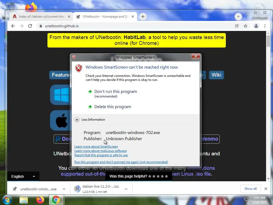Image resolution: width=273 pixels, height=205 pixels.
Task: Click the Venmo donate button
Action: point(210,139)
